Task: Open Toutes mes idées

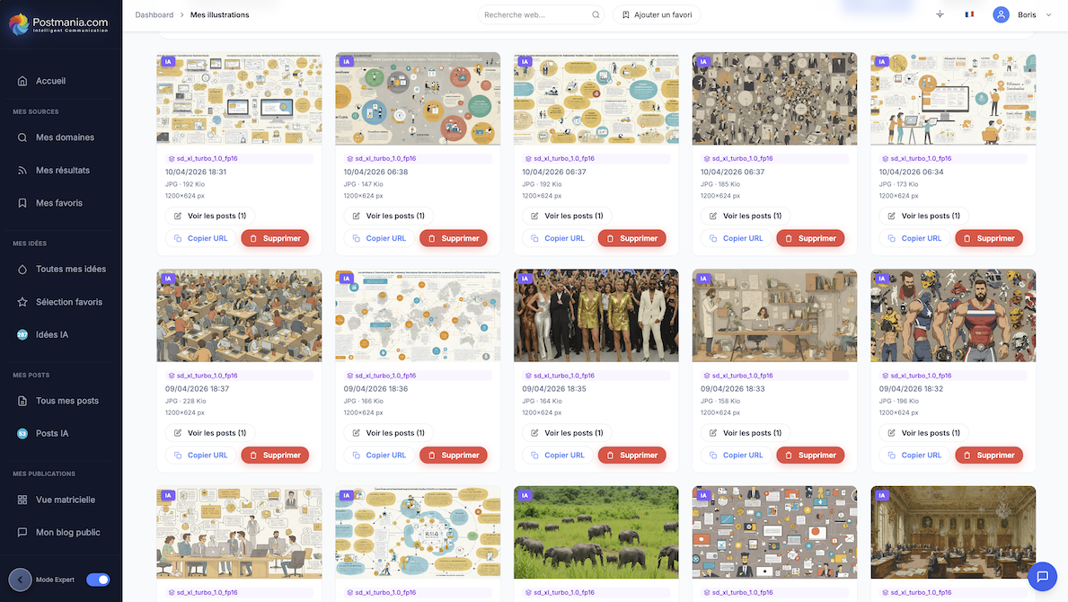Action: [x=60, y=269]
